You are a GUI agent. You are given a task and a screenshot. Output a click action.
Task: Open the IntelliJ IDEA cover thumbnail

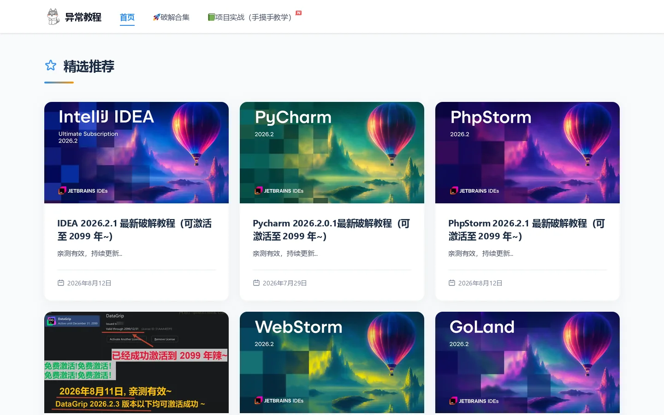[x=136, y=153]
